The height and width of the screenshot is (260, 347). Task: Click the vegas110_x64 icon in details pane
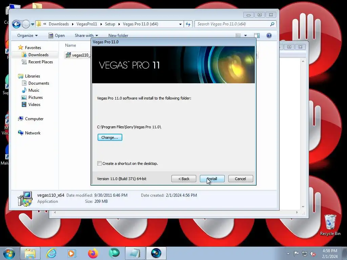[x=25, y=199]
